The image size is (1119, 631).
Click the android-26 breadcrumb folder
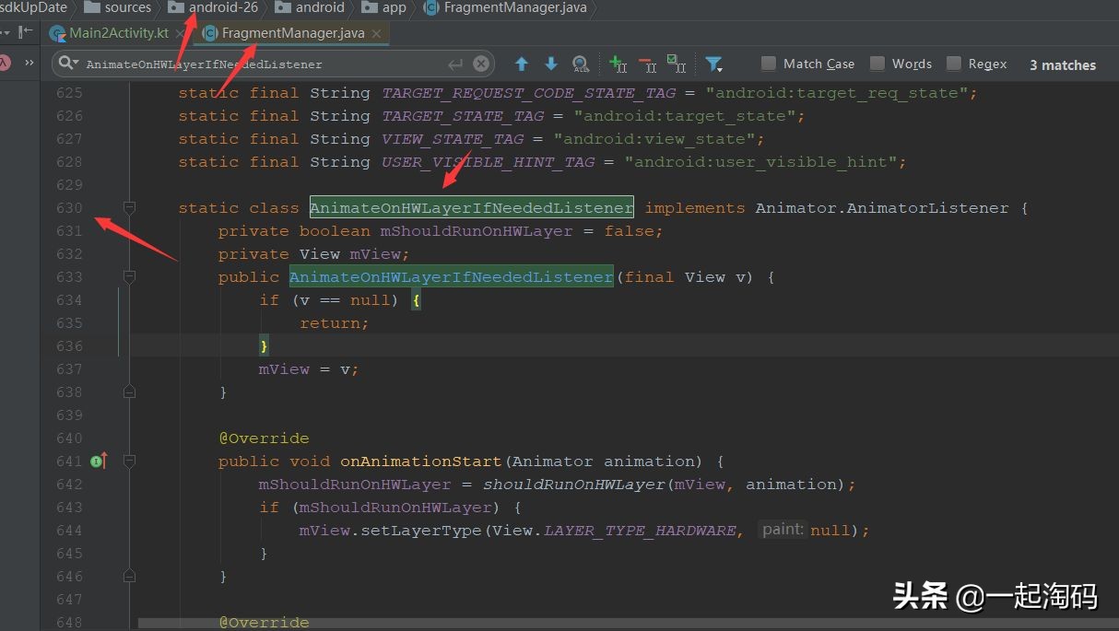[x=222, y=7]
